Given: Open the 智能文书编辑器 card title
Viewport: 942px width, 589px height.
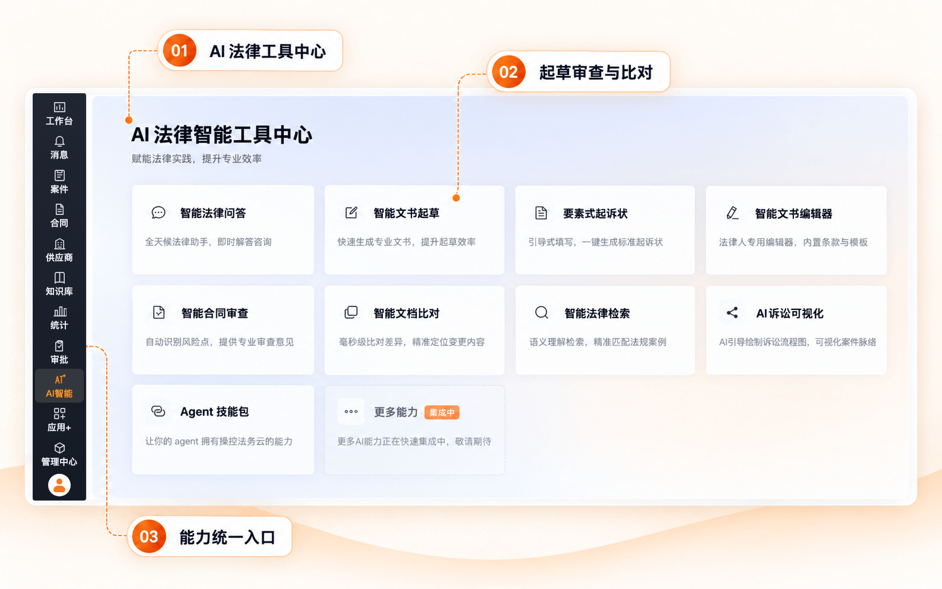Looking at the screenshot, I should (794, 214).
